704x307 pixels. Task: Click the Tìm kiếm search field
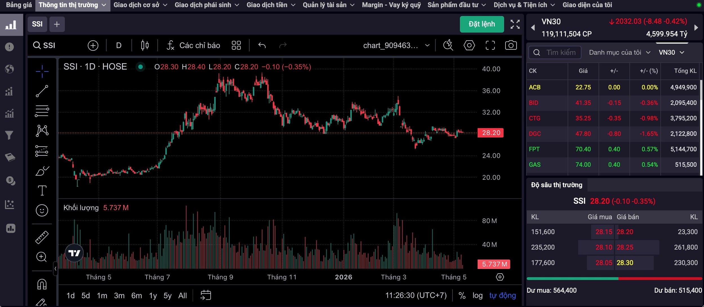click(x=555, y=52)
